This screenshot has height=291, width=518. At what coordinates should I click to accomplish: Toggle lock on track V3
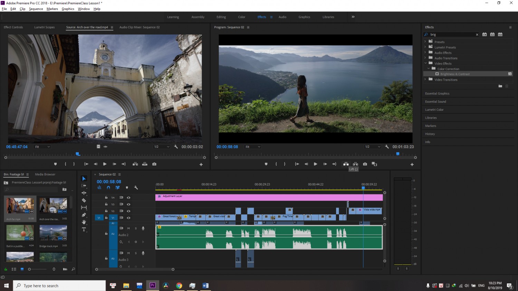coord(106,204)
